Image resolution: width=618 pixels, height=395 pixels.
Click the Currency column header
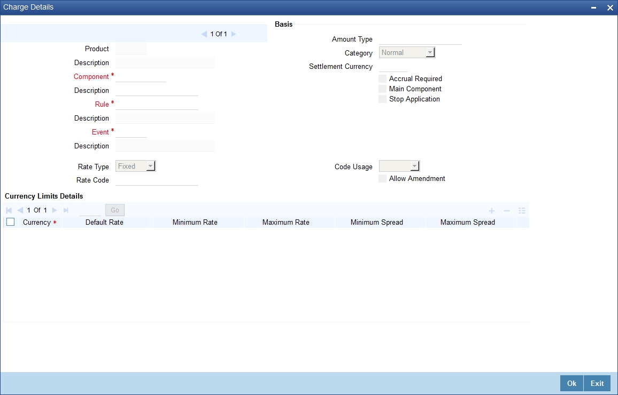point(40,222)
